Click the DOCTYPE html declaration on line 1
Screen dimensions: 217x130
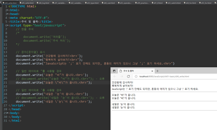point(22,6)
